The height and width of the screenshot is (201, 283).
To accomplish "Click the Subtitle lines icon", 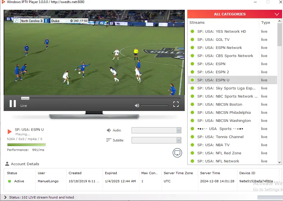I will 109,140.
